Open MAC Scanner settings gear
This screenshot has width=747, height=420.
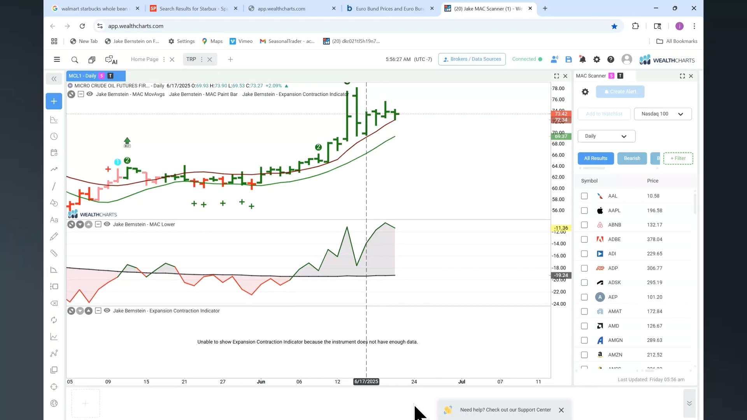tap(585, 92)
